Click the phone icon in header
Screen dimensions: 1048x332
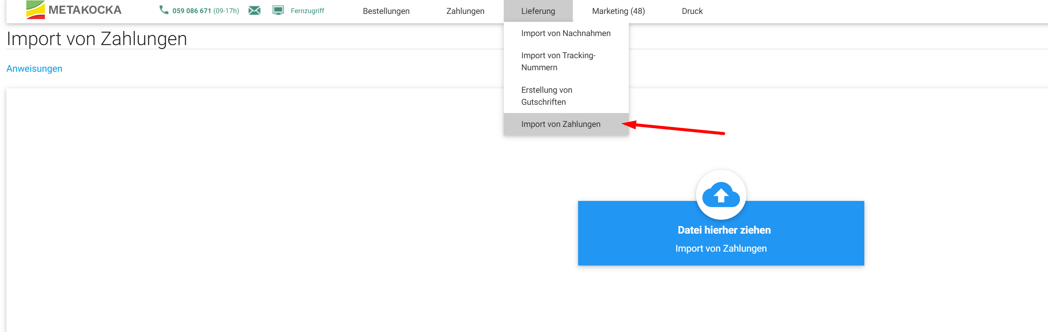pyautogui.click(x=163, y=10)
